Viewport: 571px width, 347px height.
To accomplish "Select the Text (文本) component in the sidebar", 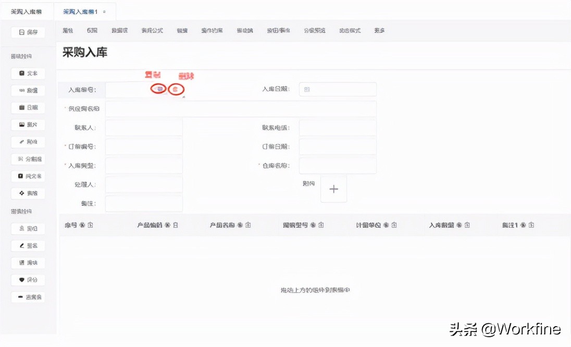I will pos(28,73).
